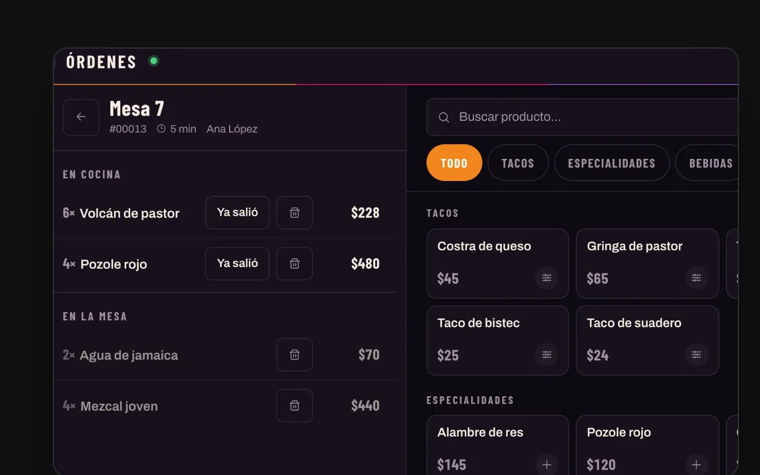Open customization options for Taco de suadero
The image size is (760, 475).
pyautogui.click(x=696, y=355)
